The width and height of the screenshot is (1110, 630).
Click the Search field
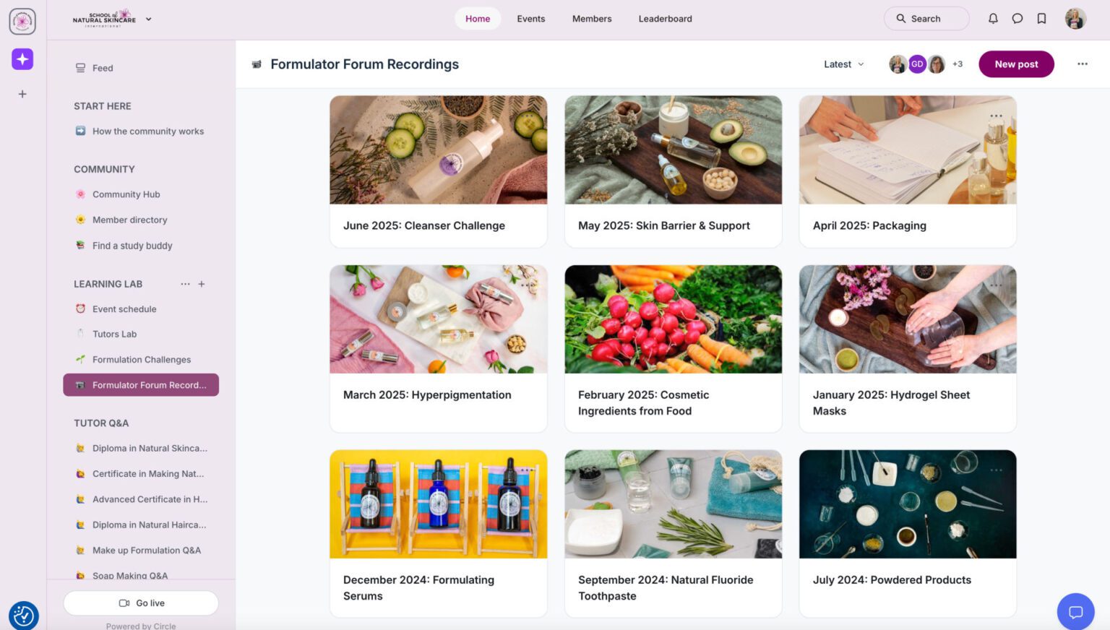tap(926, 19)
